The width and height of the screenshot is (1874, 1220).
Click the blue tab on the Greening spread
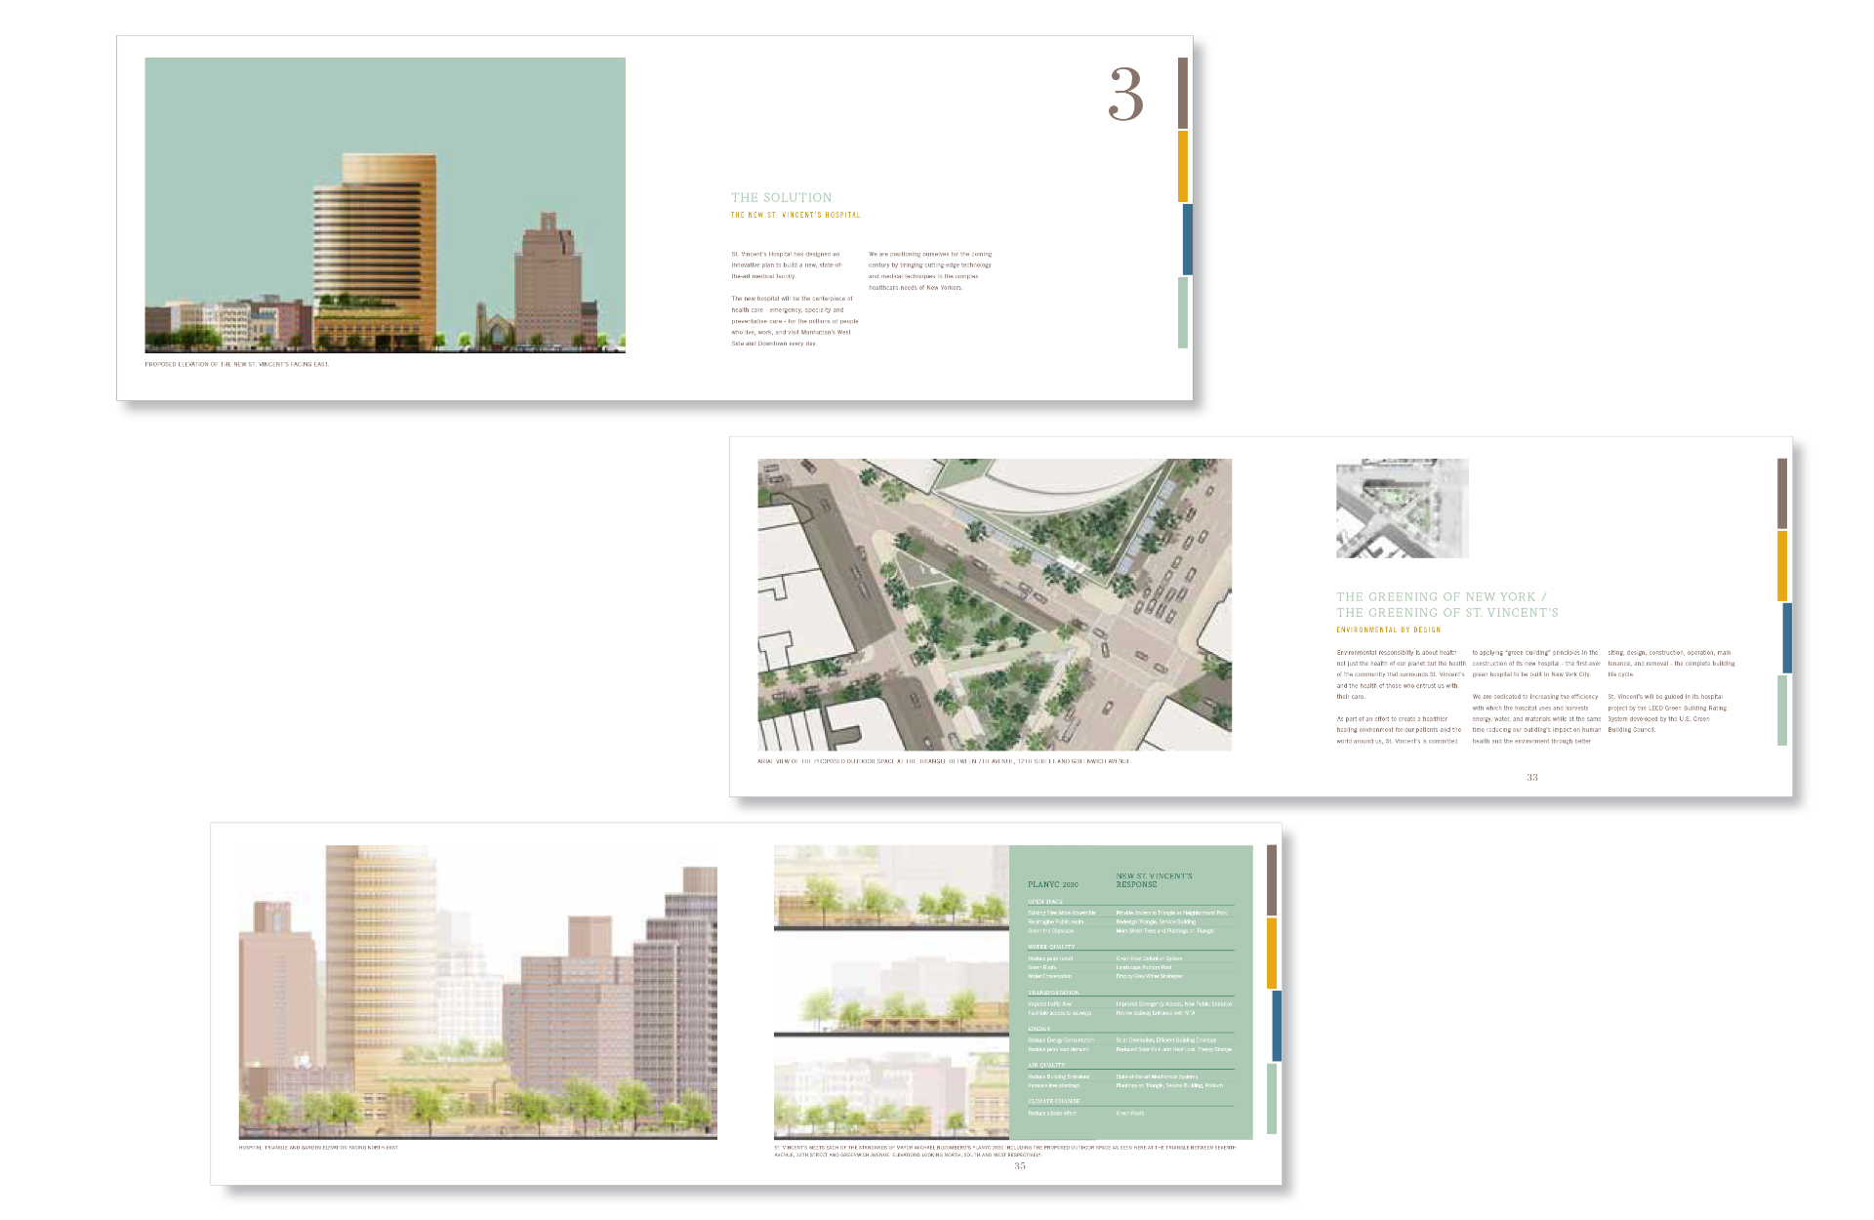[x=1787, y=638]
